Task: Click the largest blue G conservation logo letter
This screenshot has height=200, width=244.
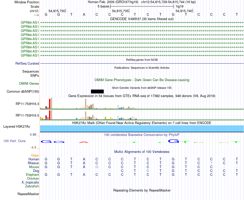Action: coord(173,141)
